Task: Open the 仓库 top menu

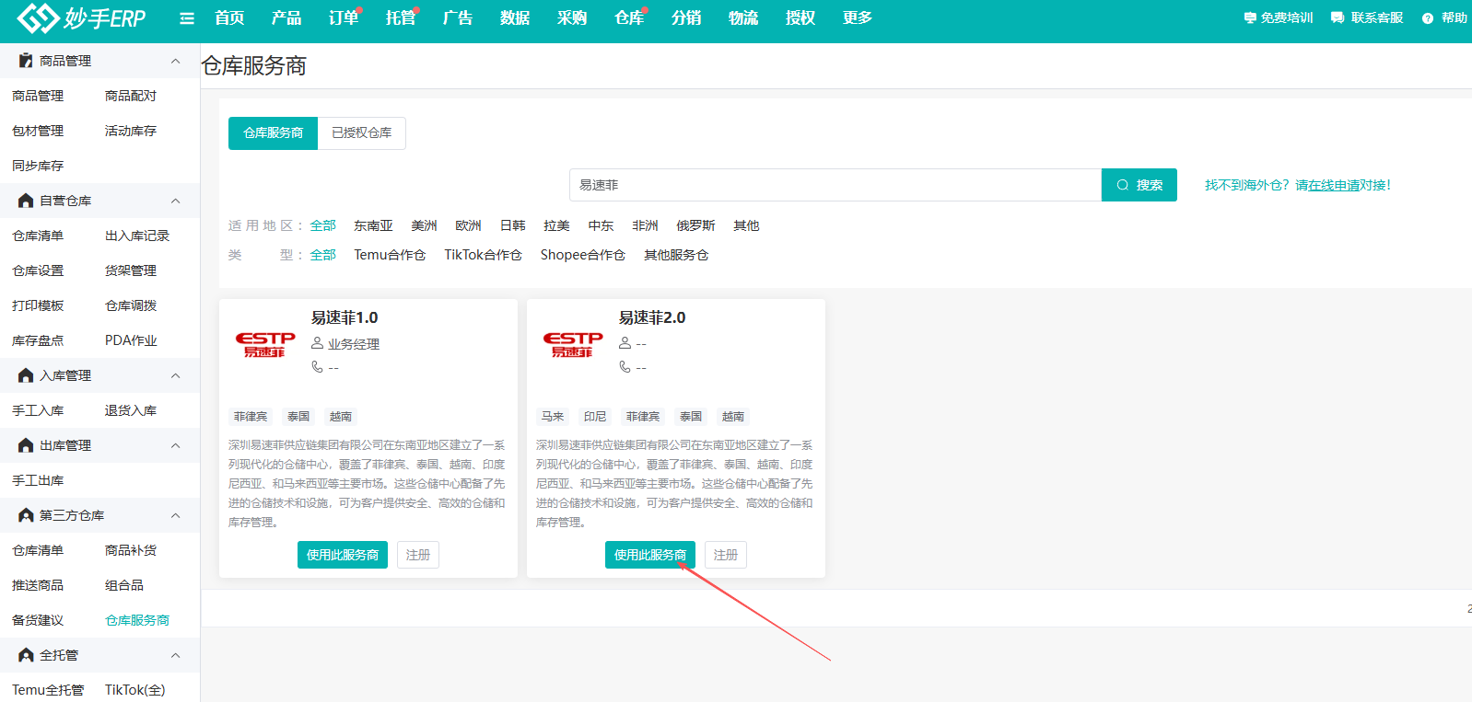Action: (x=629, y=18)
